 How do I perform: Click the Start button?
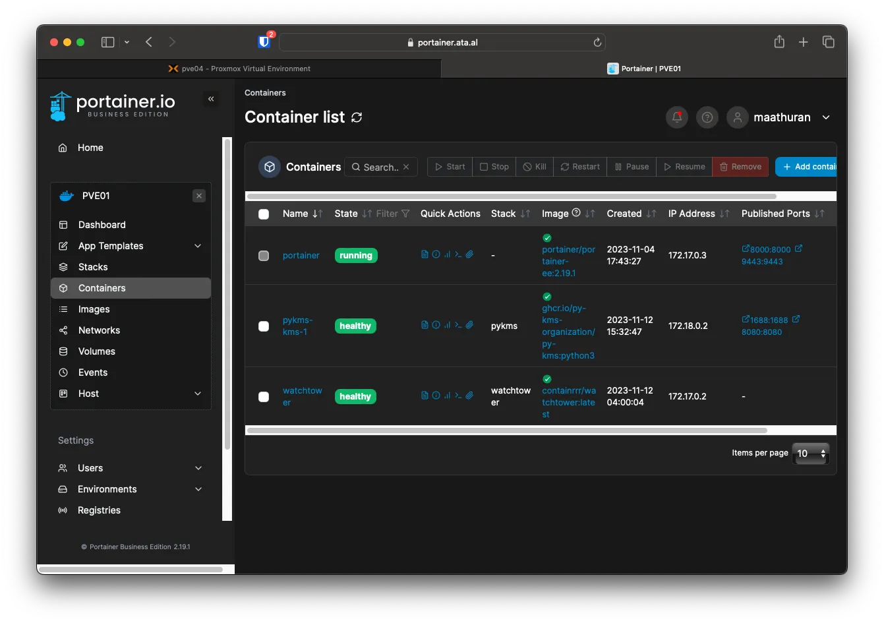450,167
